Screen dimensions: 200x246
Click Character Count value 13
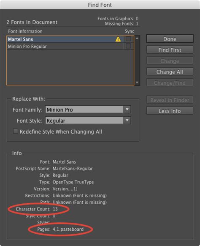(x=55, y=209)
